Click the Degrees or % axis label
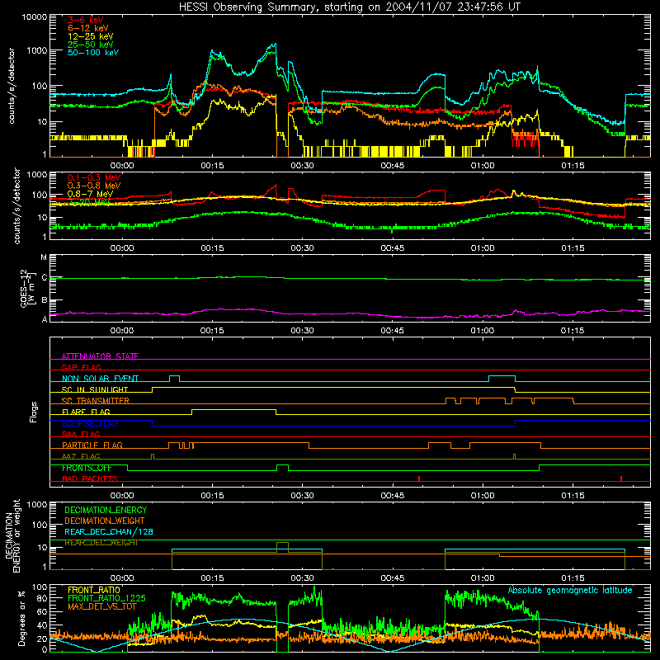 (x=21, y=618)
